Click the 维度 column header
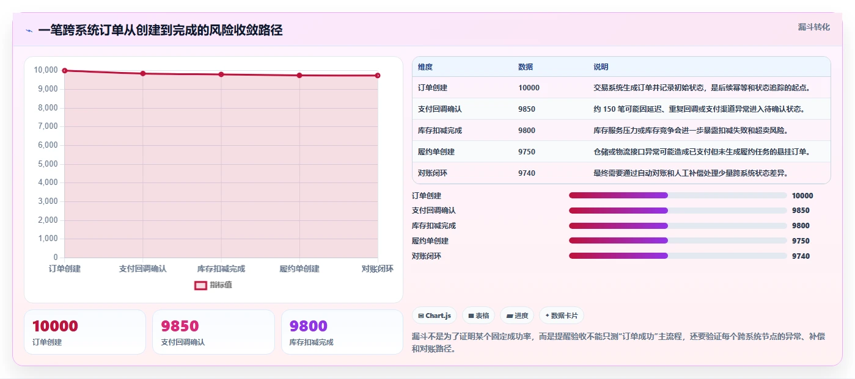 pyautogui.click(x=425, y=67)
